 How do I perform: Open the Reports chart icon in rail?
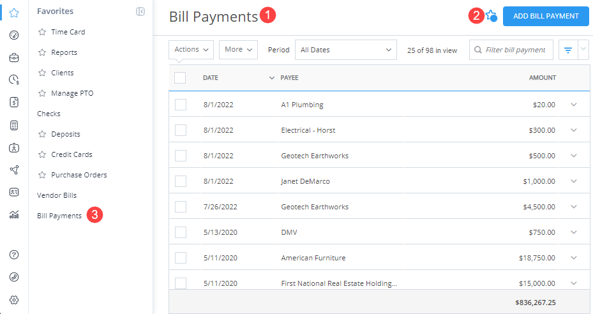pos(14,215)
